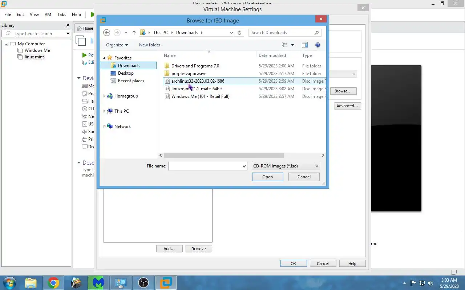
Task: Open Google Chrome from taskbar
Action: [53, 283]
